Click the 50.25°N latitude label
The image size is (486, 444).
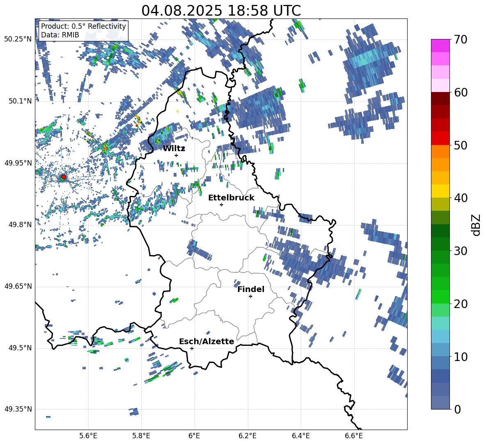18,39
